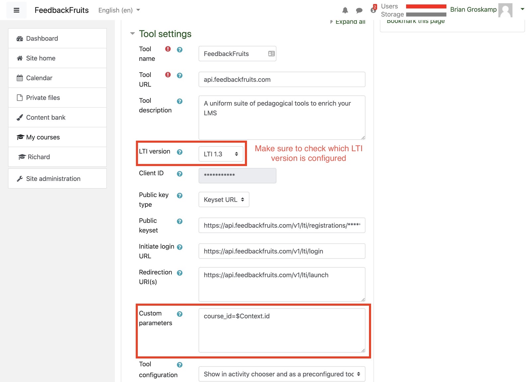Viewport: 531px width, 382px height.
Task: Open Site administration
Action: (x=57, y=179)
